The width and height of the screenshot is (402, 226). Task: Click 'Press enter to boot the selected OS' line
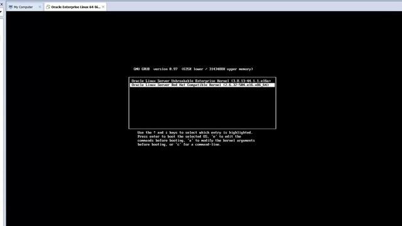coord(189,137)
